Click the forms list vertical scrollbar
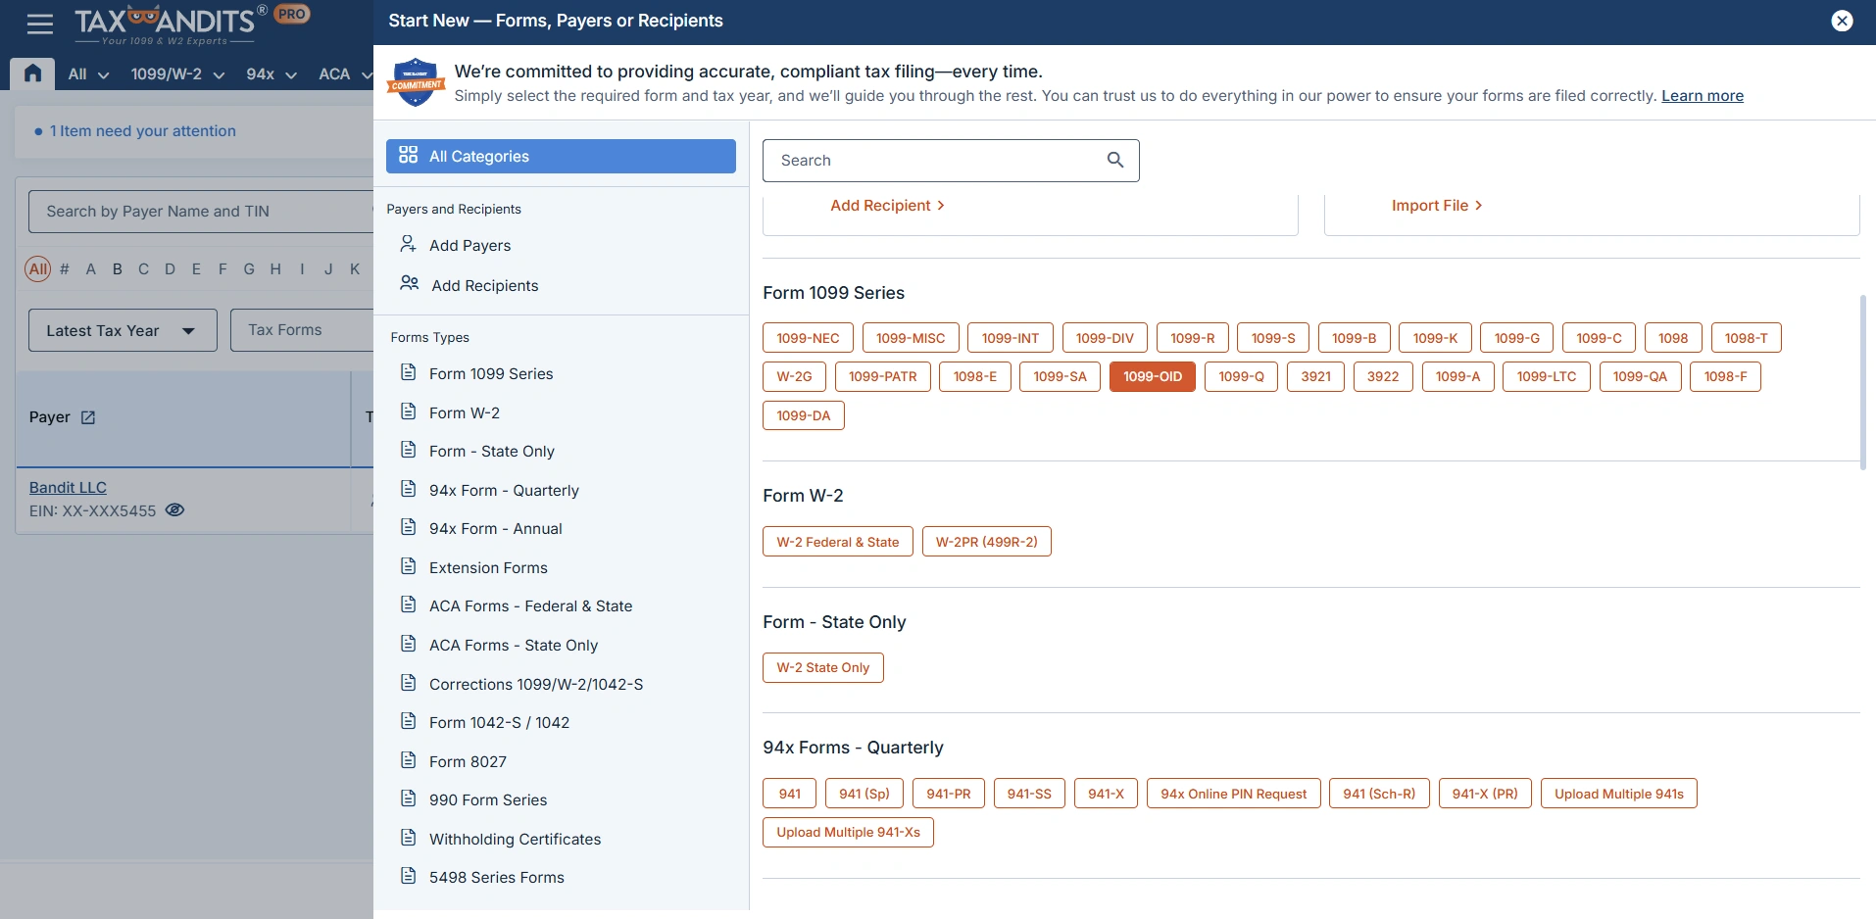The image size is (1876, 919). pyautogui.click(x=1862, y=382)
